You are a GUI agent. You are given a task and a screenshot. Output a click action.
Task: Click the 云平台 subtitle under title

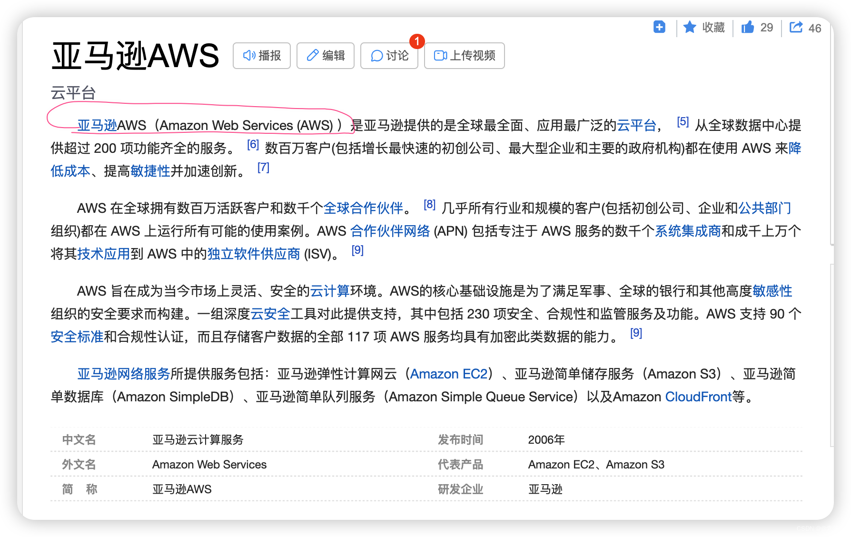[73, 93]
